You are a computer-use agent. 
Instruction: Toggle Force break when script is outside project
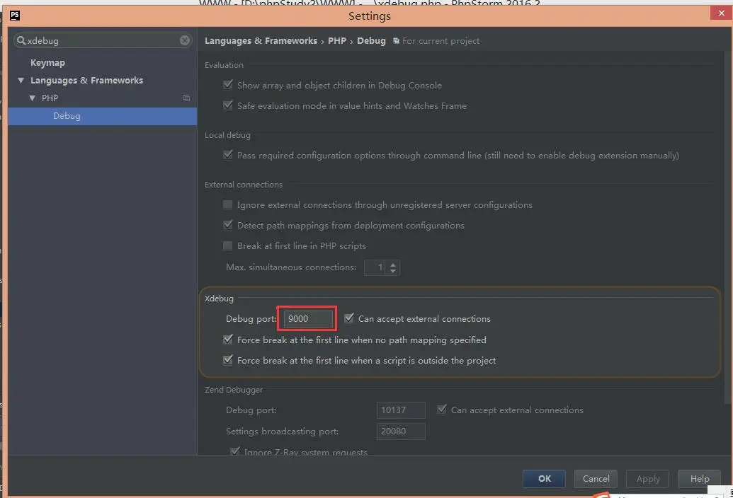(228, 360)
